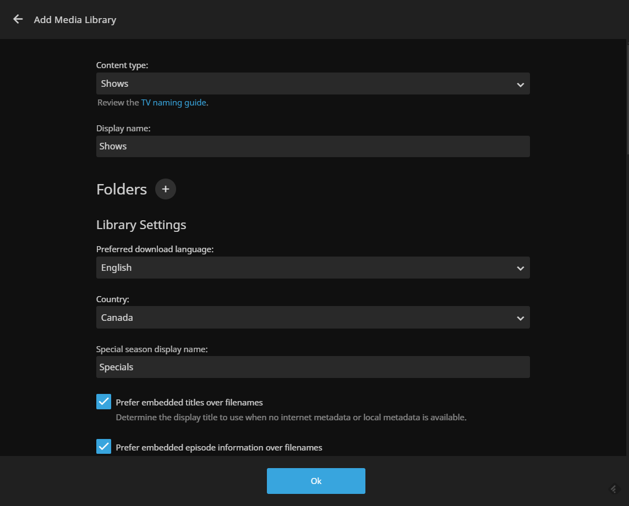Open the TV naming guide link
This screenshot has height=506, width=629.
click(173, 103)
